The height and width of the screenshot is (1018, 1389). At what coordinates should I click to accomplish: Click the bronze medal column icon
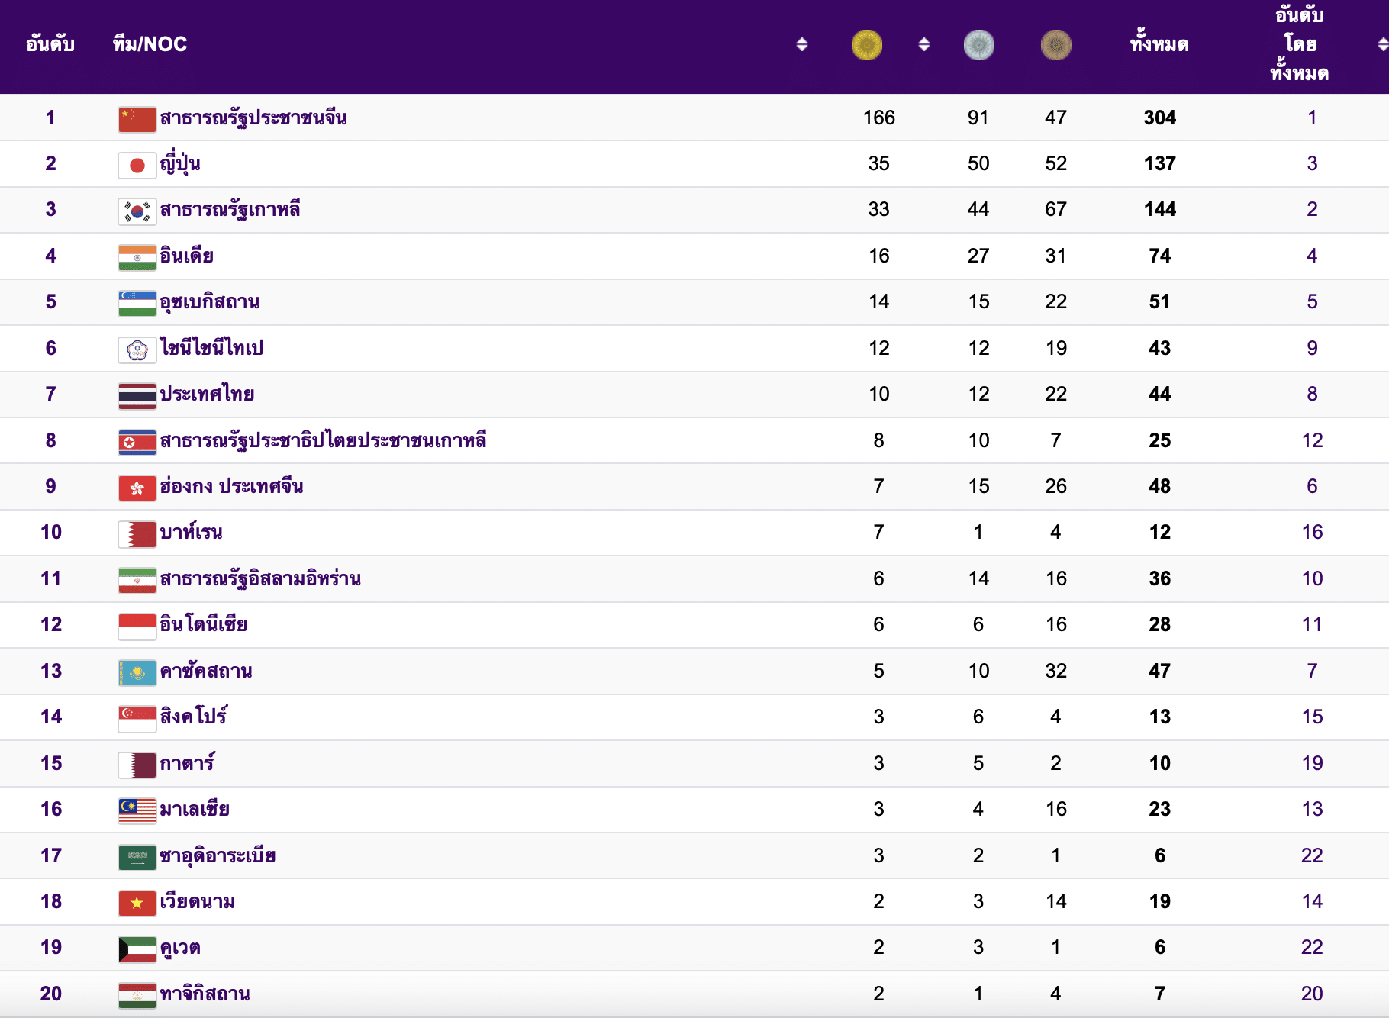tap(1055, 45)
